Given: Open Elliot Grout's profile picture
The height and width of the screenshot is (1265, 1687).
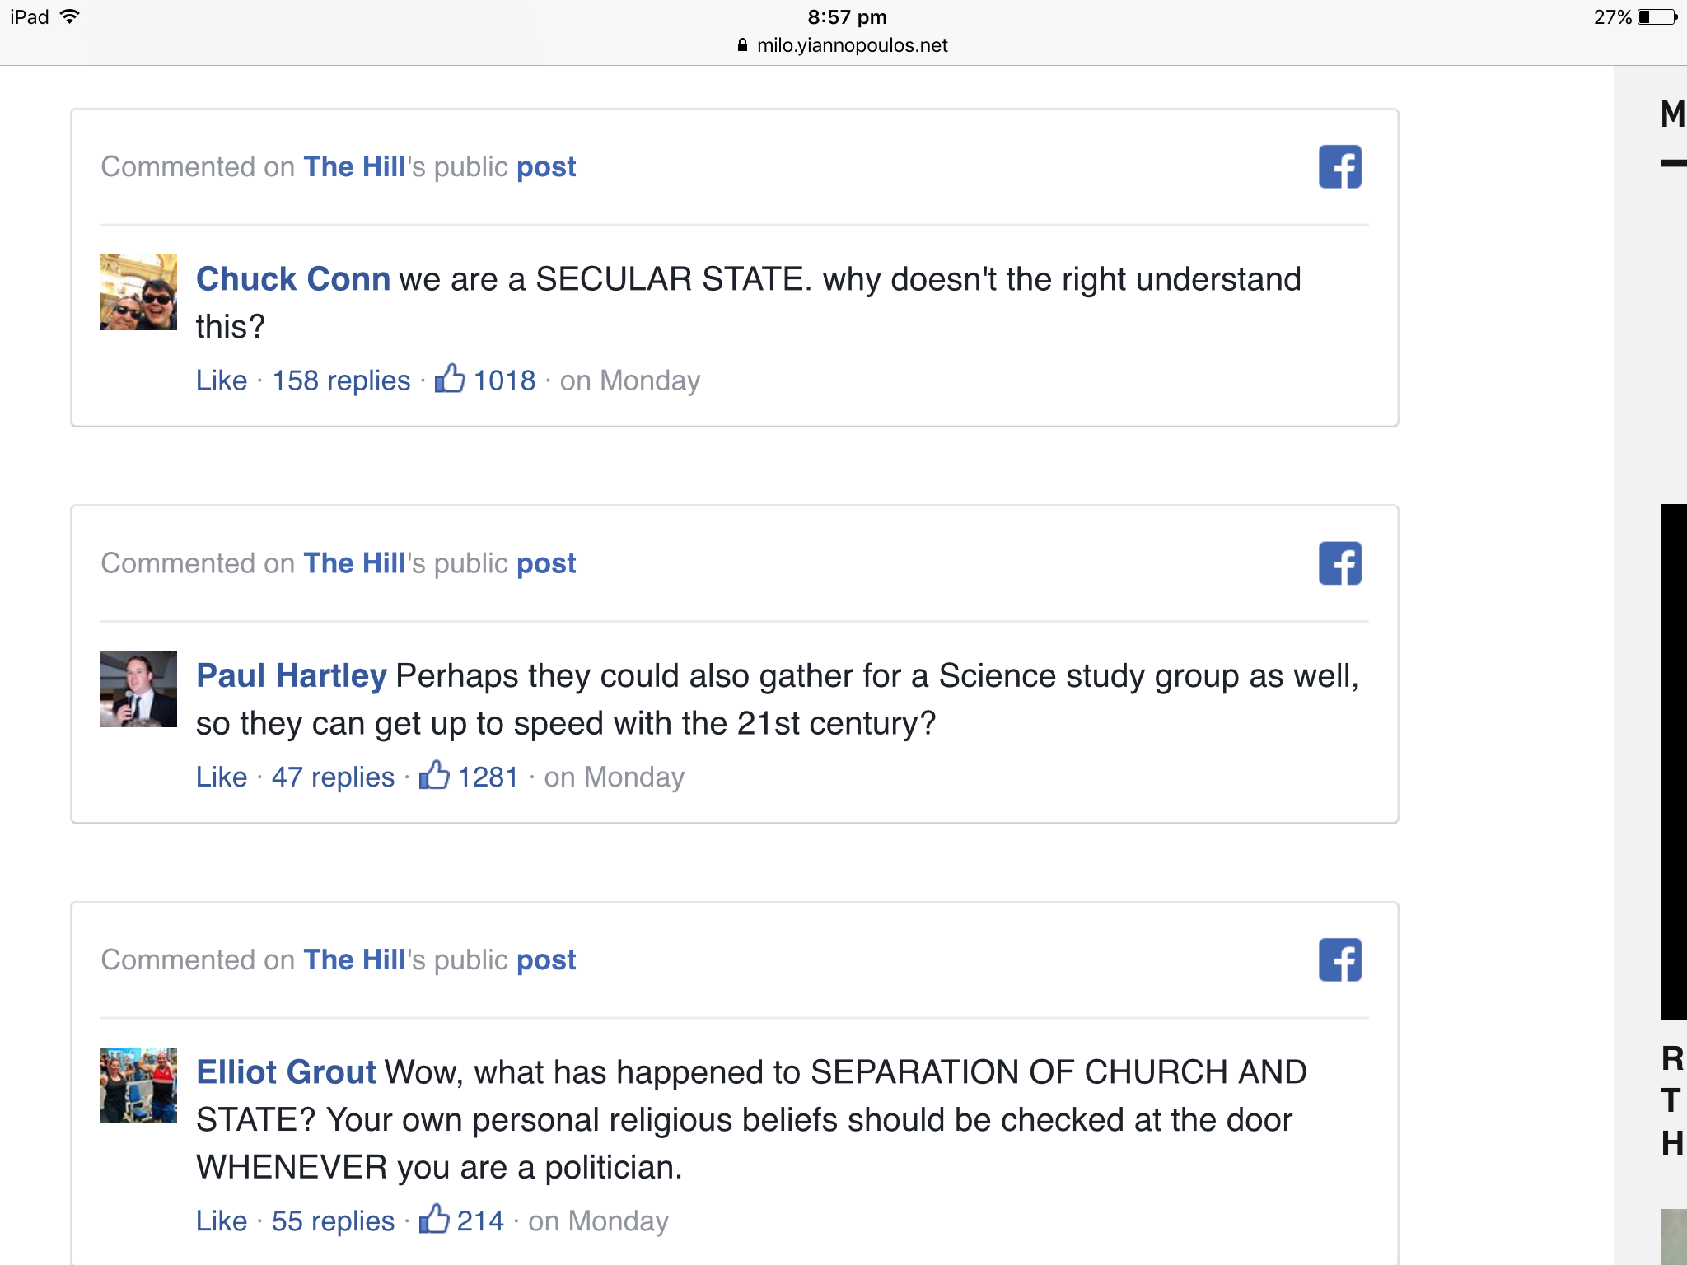Looking at the screenshot, I should point(138,1085).
